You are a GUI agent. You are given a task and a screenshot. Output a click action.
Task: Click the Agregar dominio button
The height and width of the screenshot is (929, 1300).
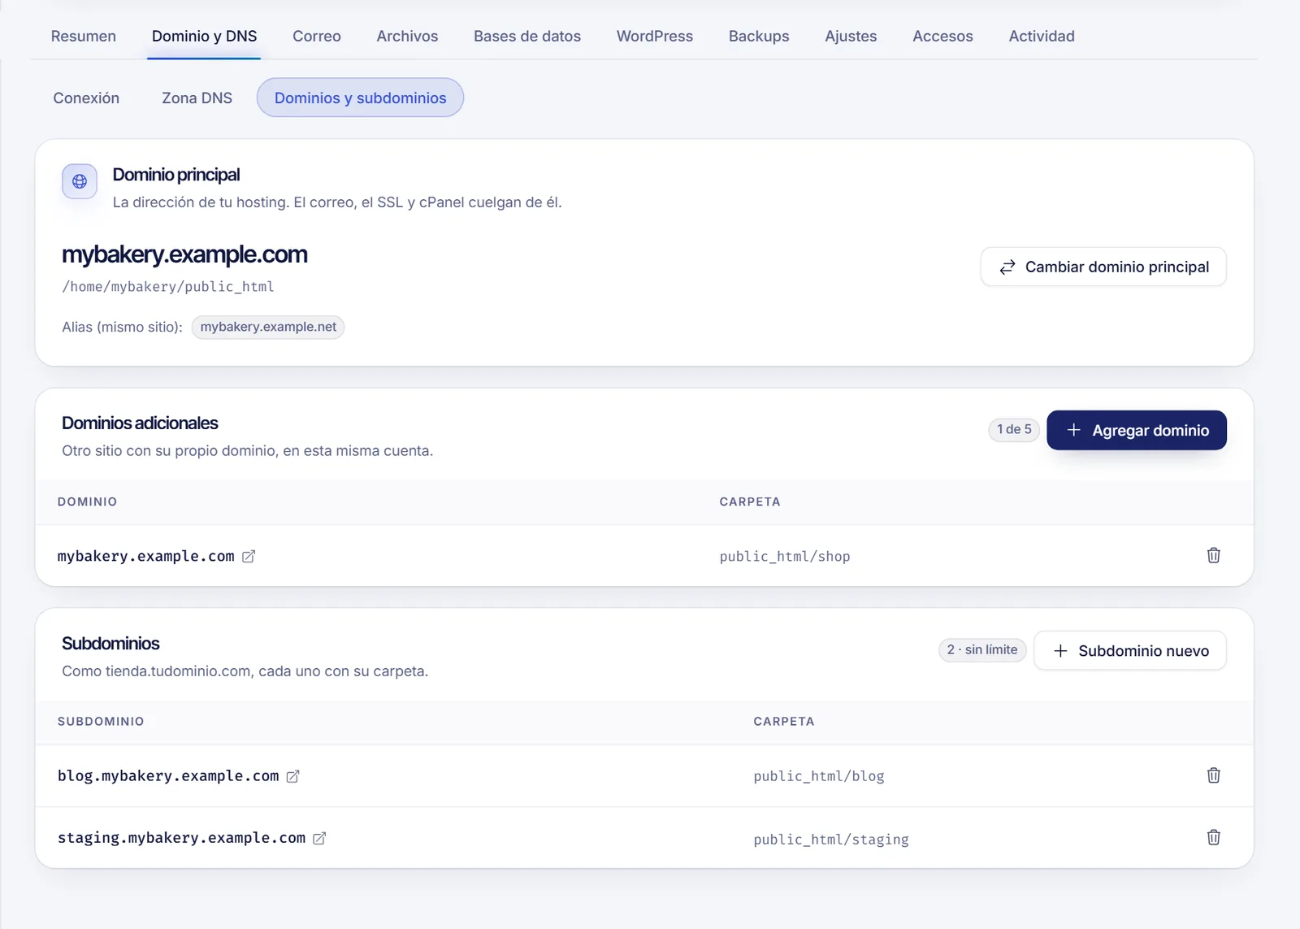(1137, 430)
